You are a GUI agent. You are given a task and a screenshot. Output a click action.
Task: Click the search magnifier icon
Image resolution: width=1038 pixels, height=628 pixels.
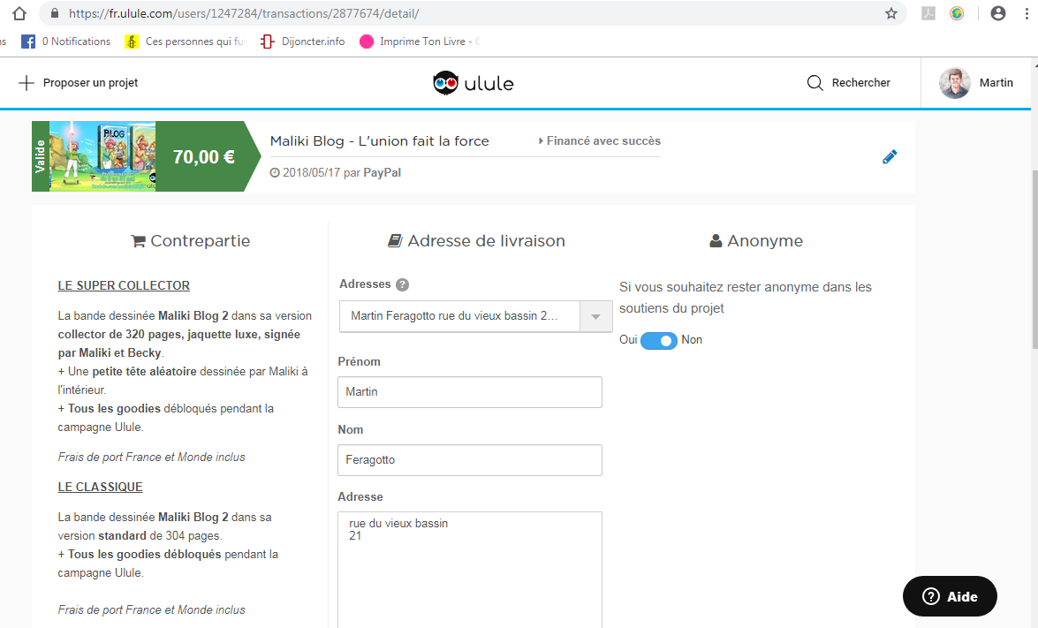814,83
